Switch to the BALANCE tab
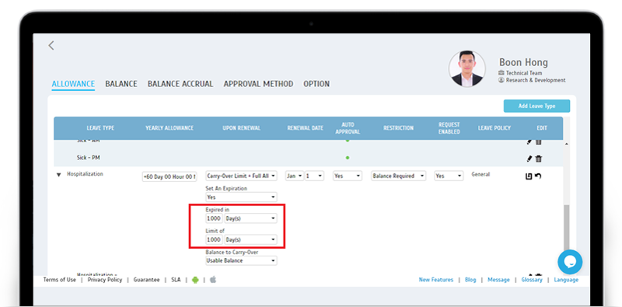 121,84
